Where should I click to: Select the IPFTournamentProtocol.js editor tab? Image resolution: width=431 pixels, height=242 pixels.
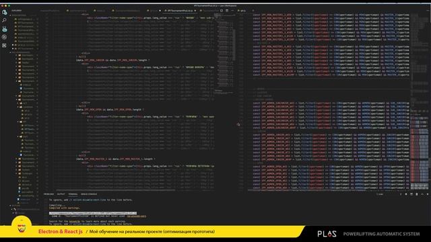tap(180, 11)
